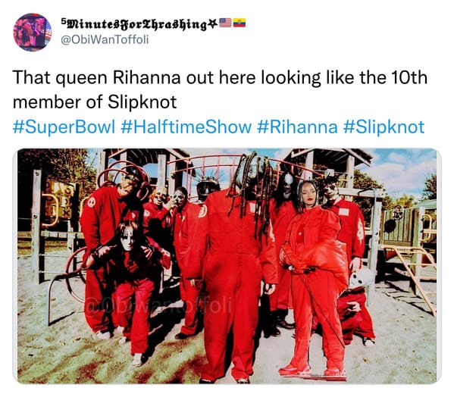Follow the #HalftimeShow hashtag link
454x397 pixels.
(x=186, y=127)
